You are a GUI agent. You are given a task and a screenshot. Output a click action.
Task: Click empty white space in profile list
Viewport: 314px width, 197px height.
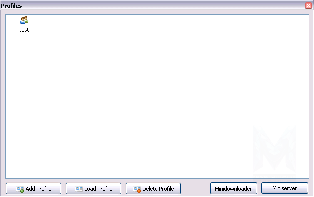[x=140, y=90]
